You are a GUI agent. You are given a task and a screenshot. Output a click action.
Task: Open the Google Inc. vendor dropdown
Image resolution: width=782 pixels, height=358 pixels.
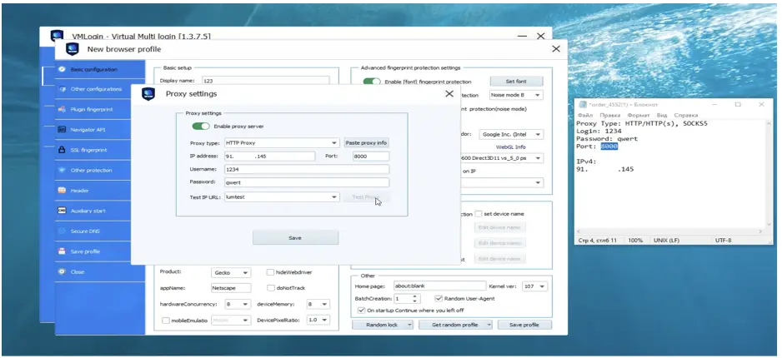point(511,134)
